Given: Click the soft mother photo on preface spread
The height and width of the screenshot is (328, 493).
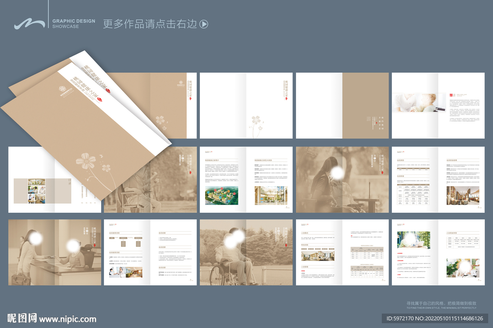Looking at the screenshot, I should [419, 103].
